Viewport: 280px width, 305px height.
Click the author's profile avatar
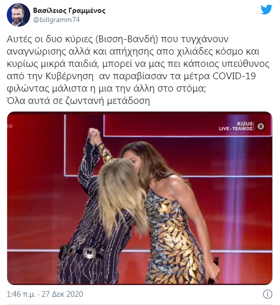click(18, 15)
